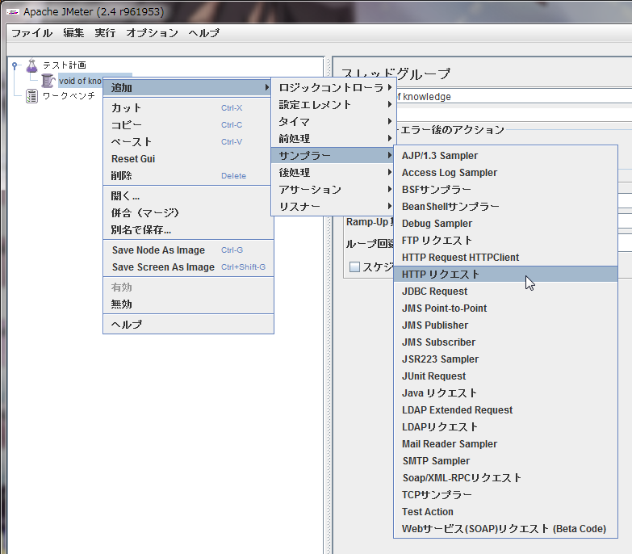This screenshot has width=632, height=554.
Task: Click ヘルプ at bottom of context menu
Action: pyautogui.click(x=188, y=325)
